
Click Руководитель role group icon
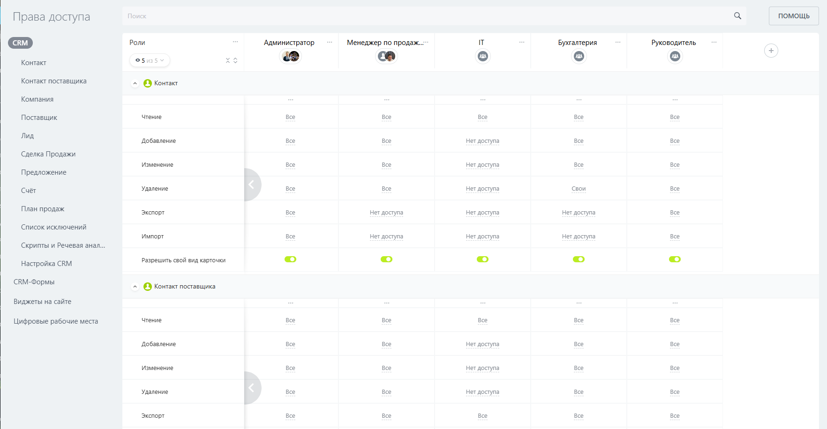[675, 56]
